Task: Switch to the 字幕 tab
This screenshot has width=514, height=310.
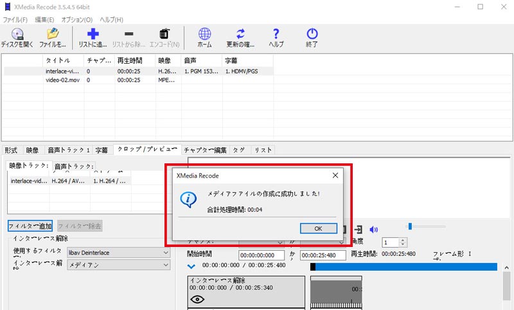Action: point(102,150)
